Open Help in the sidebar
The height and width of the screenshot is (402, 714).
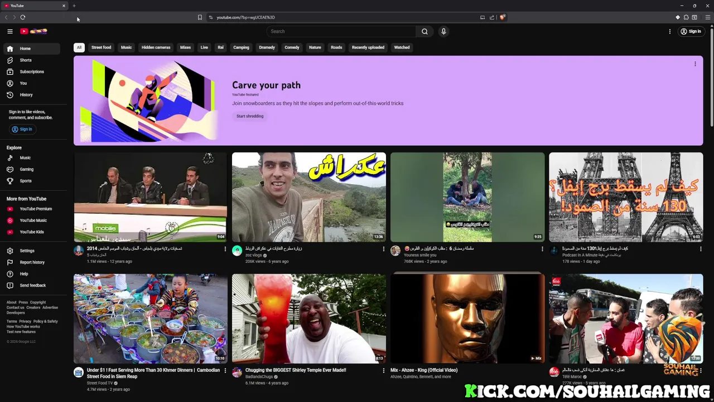(x=31, y=274)
